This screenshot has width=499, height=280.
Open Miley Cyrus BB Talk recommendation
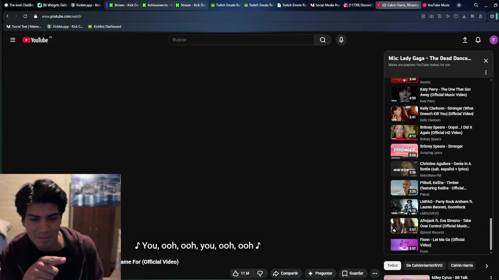(449, 278)
